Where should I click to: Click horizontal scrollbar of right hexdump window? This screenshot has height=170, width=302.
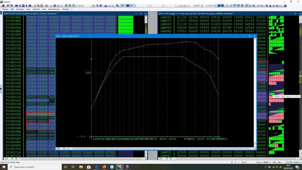click(236, 159)
